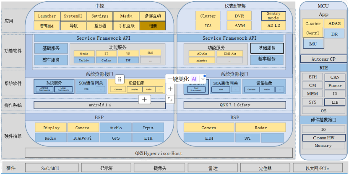
Task: Select the 多屏互动 box
Action: 152,16
